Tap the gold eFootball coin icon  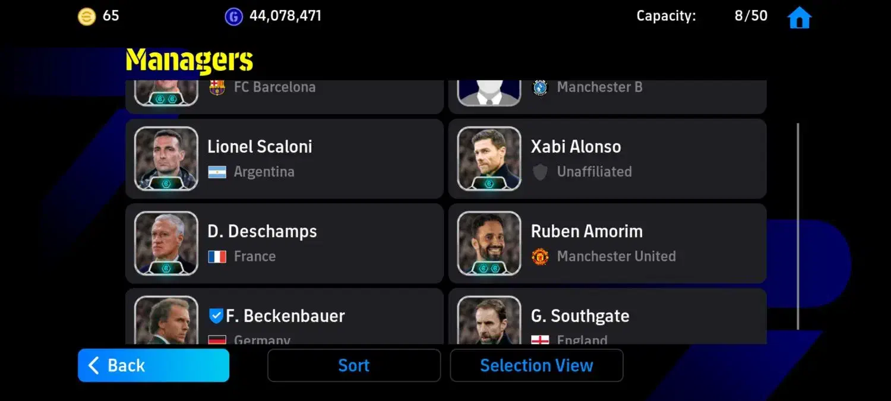(x=87, y=17)
